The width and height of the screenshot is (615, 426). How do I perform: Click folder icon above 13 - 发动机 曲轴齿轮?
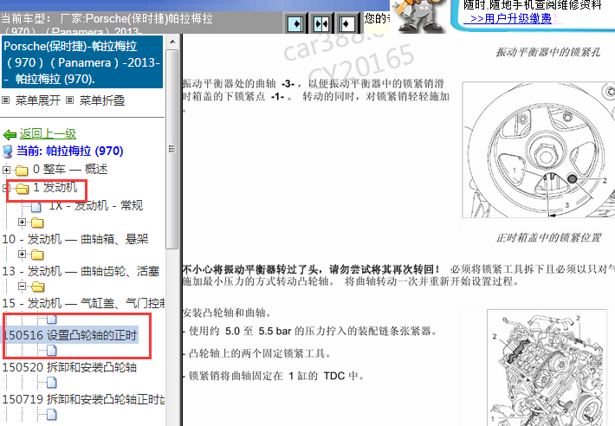pos(37,255)
